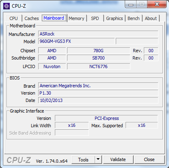169x168 pixels.
Task: Click the Chipset value 780G
Action: (98, 51)
